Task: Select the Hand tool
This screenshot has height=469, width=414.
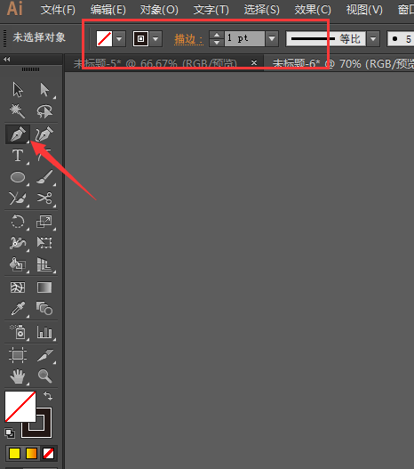Action: [18, 376]
